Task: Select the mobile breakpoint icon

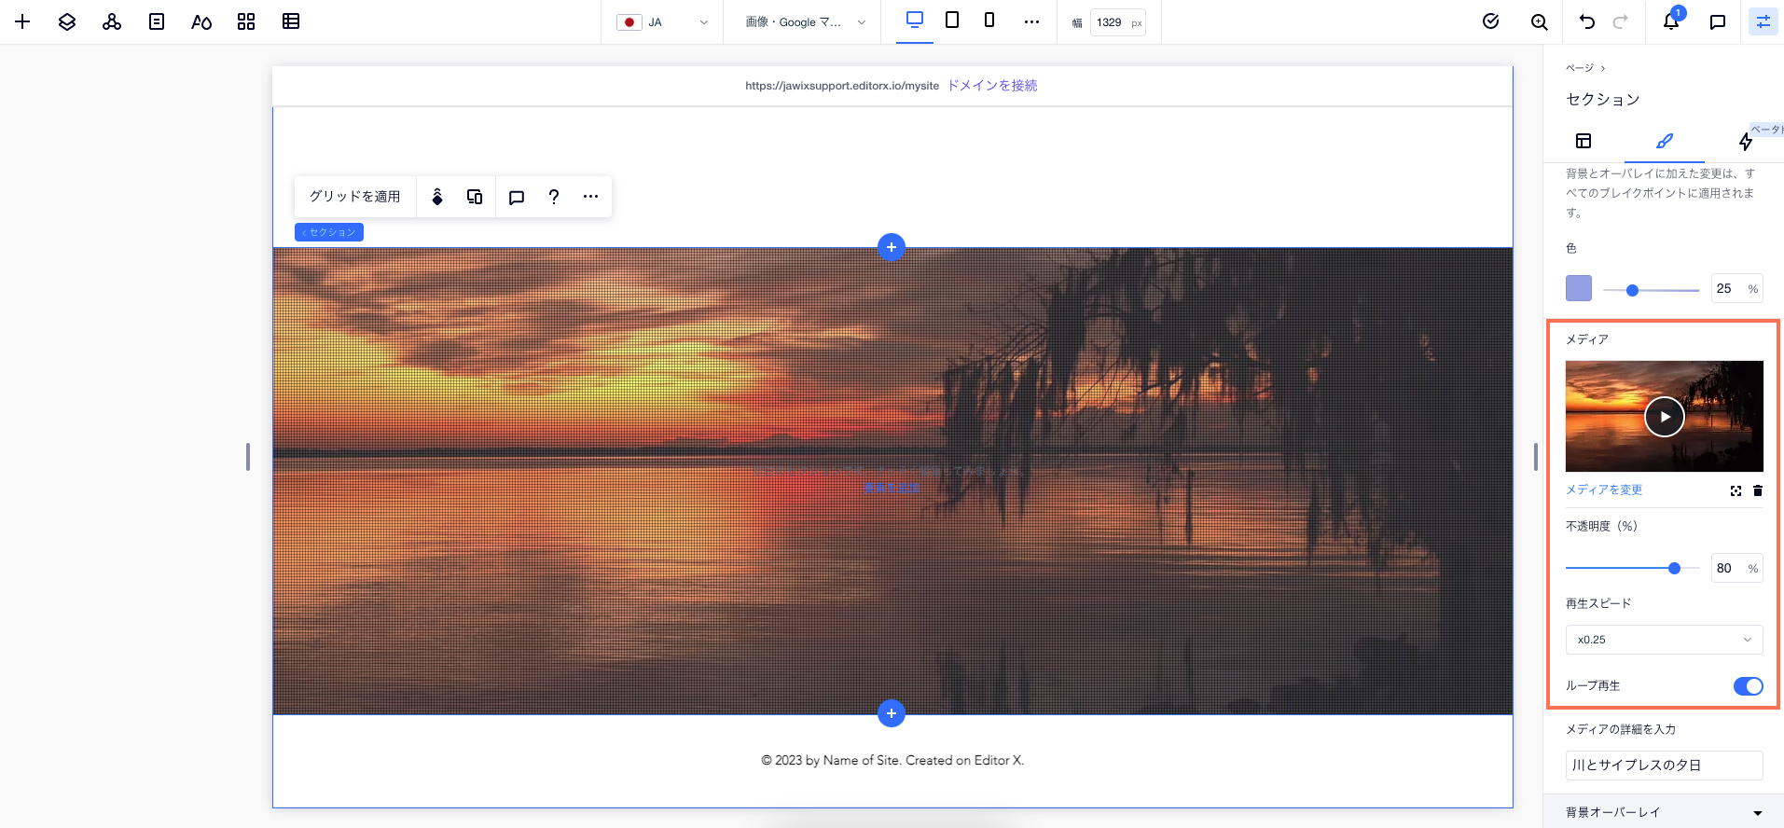Action: 989,20
